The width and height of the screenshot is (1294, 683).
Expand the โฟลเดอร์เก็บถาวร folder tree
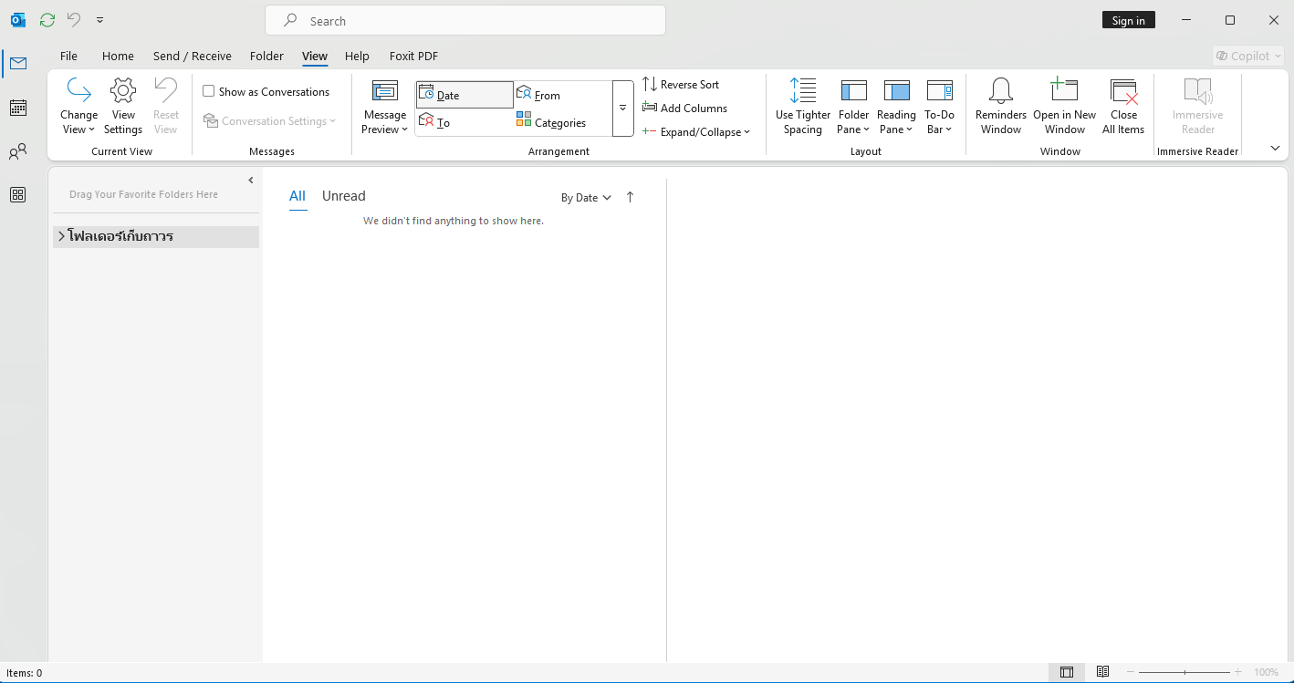tap(61, 236)
